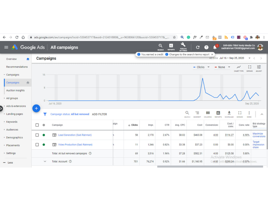Expand the table to full screen
This screenshot has height=201, width=268.
[240, 114]
